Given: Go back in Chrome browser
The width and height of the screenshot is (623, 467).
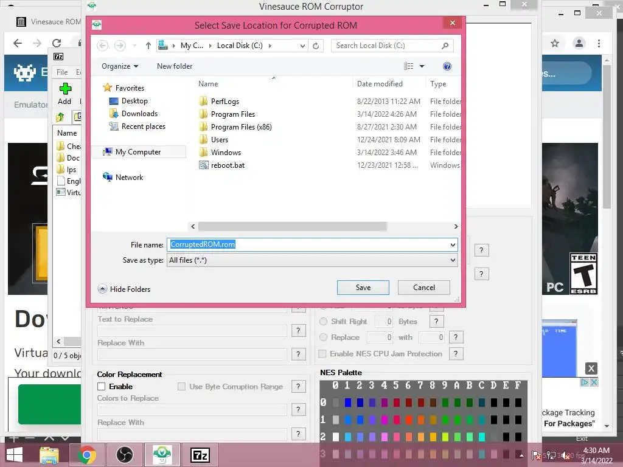Looking at the screenshot, I should click(x=18, y=43).
